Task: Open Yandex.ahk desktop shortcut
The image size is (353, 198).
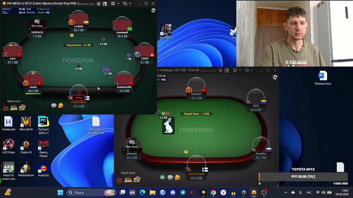Action: pyautogui.click(x=9, y=124)
